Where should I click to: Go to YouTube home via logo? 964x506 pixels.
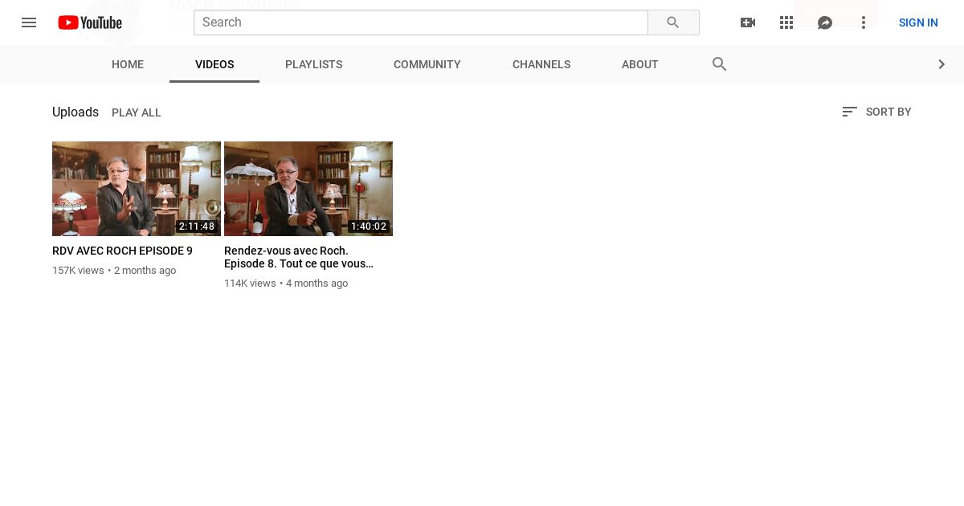(90, 22)
